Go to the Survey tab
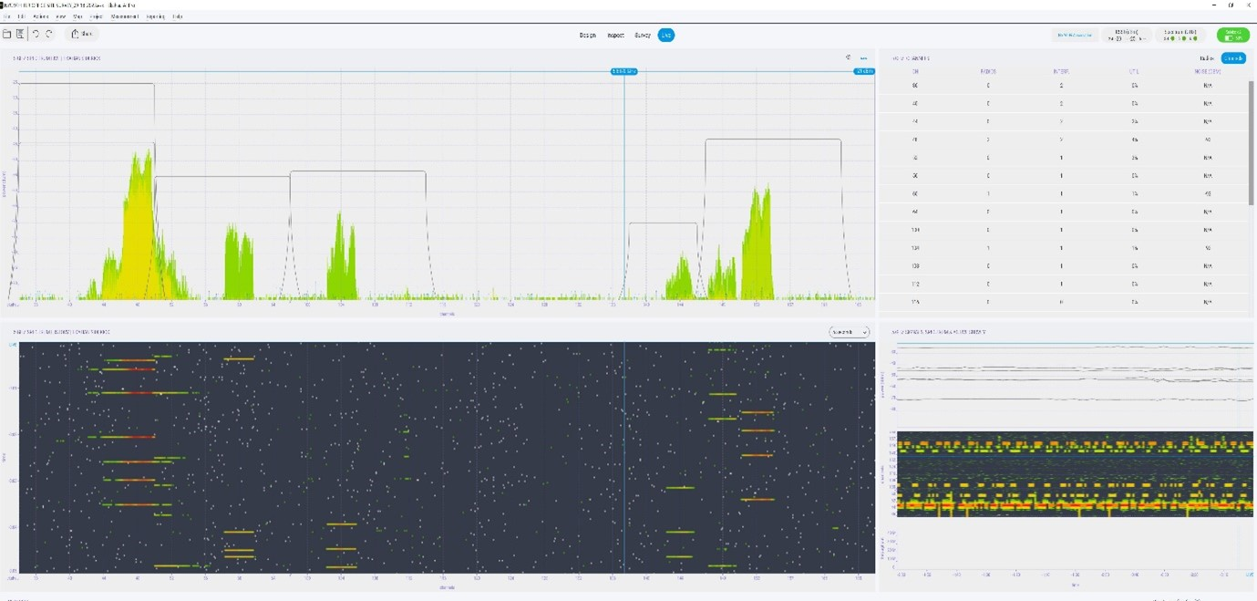The image size is (1257, 601). 643,35
